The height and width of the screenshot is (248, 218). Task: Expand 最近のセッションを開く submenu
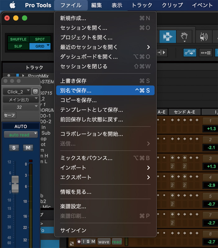pos(105,47)
